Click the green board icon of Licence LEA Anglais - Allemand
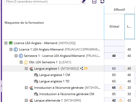This screenshot has width=136, height=102. [x=11, y=43]
